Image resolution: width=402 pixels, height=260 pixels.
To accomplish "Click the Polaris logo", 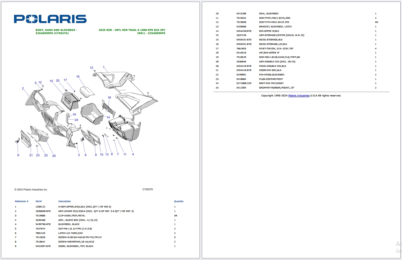I will point(50,18).
